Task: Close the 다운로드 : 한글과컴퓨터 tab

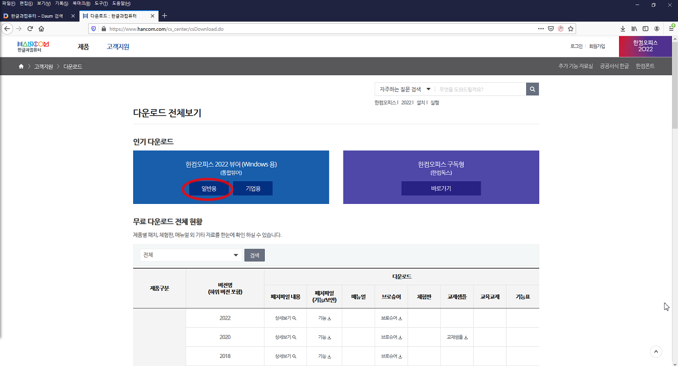Action: 152,16
